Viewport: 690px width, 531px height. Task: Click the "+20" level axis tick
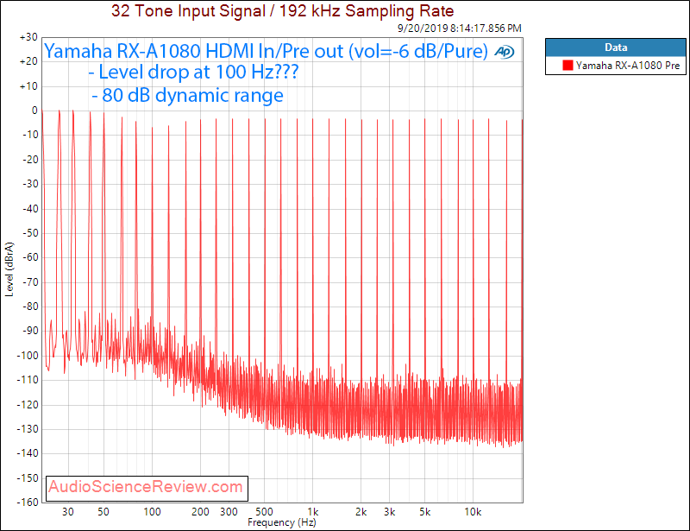tap(28, 61)
